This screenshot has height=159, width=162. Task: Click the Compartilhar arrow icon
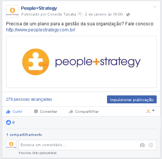click(x=71, y=112)
